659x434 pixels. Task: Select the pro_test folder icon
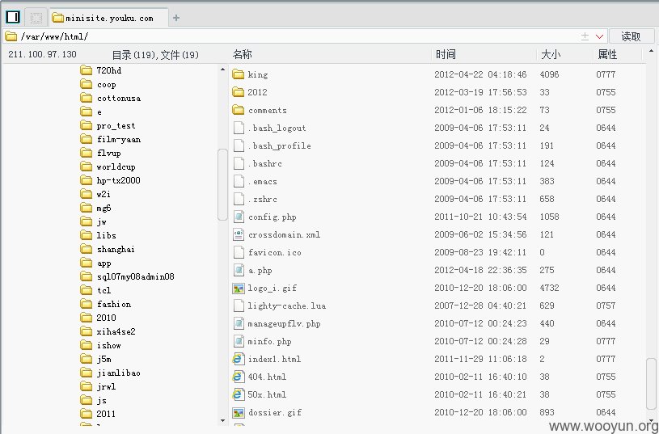point(87,125)
